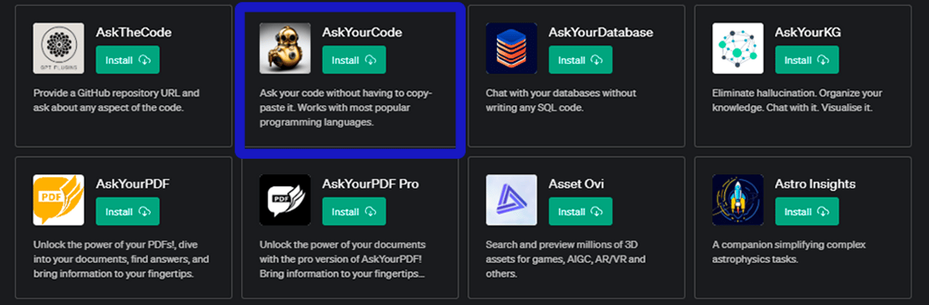Click the Astro Insights rocket logo
This screenshot has width=929, height=305.
738,200
